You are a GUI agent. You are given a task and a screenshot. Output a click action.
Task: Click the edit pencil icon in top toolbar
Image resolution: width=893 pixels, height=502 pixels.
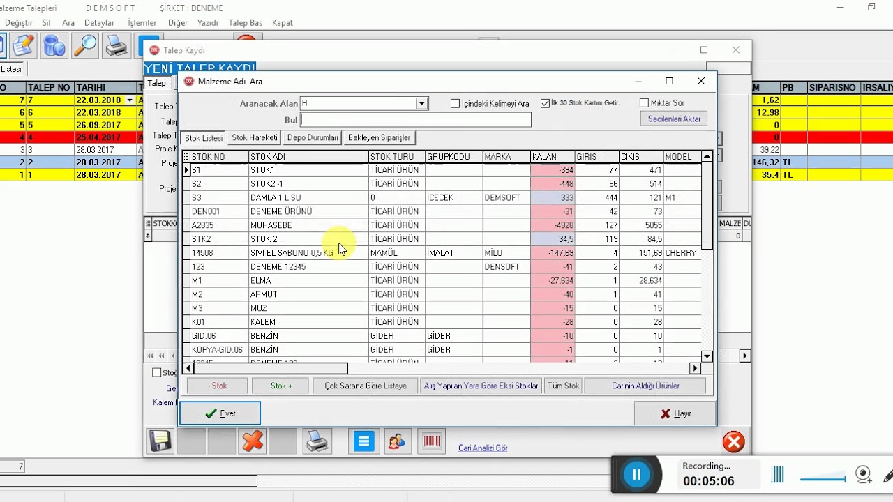(22, 45)
